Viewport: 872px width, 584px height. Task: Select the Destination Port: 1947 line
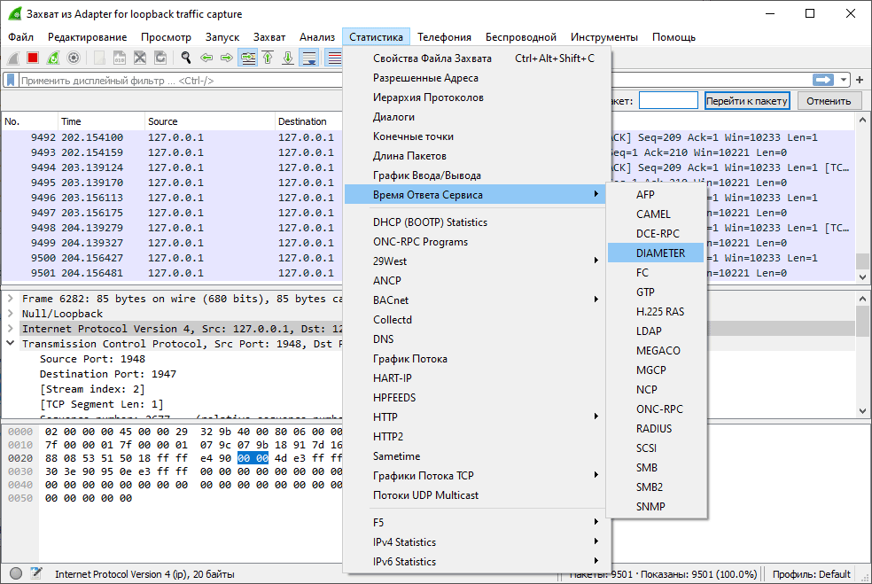point(108,374)
